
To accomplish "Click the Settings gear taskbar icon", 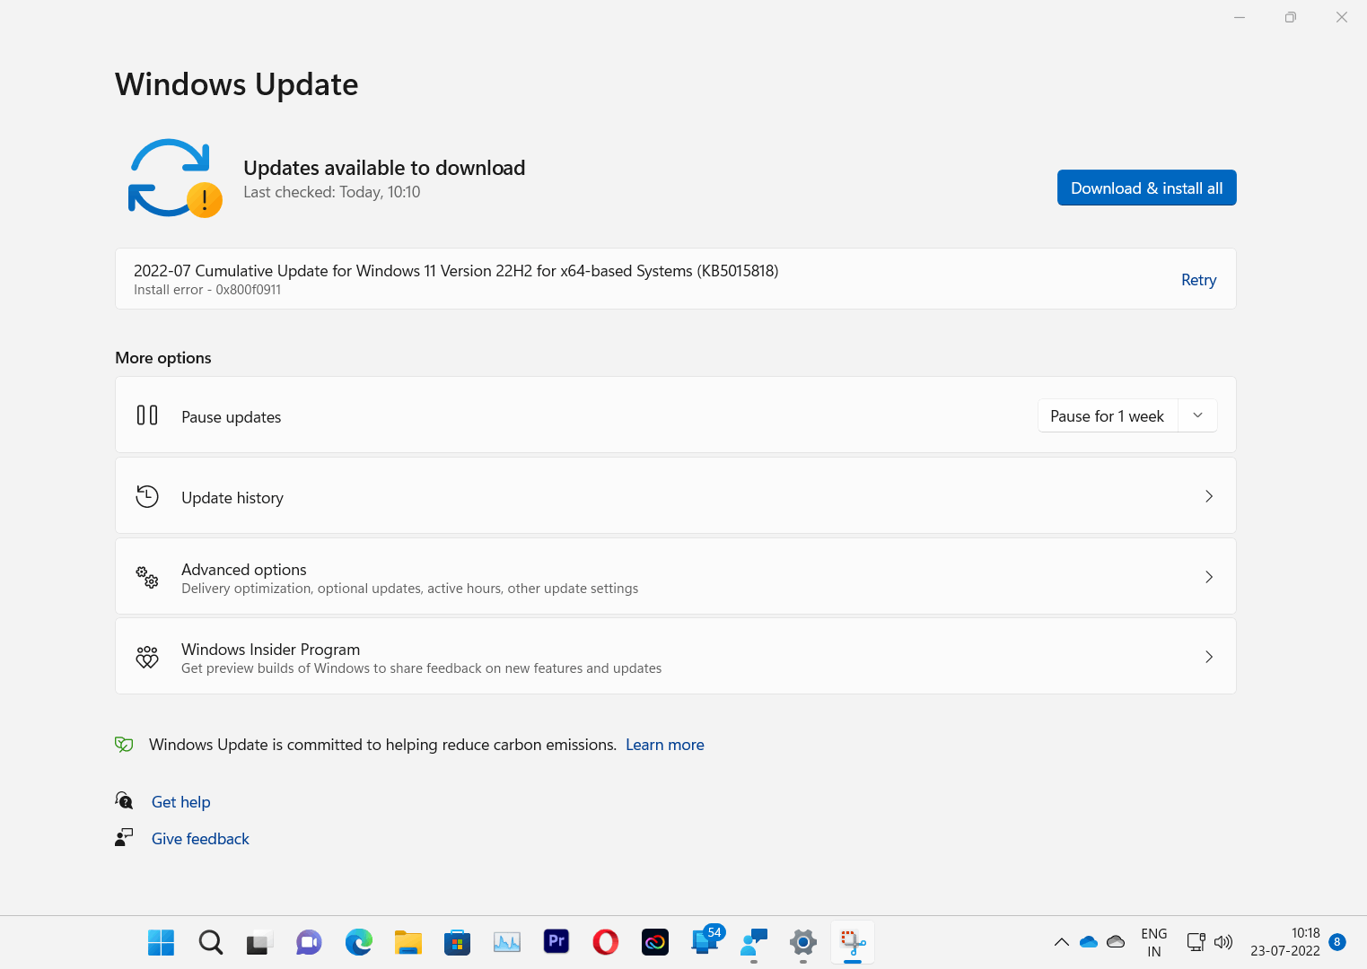I will [x=803, y=942].
